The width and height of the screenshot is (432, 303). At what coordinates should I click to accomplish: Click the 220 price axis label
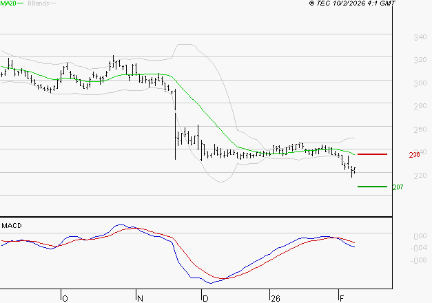(420, 176)
